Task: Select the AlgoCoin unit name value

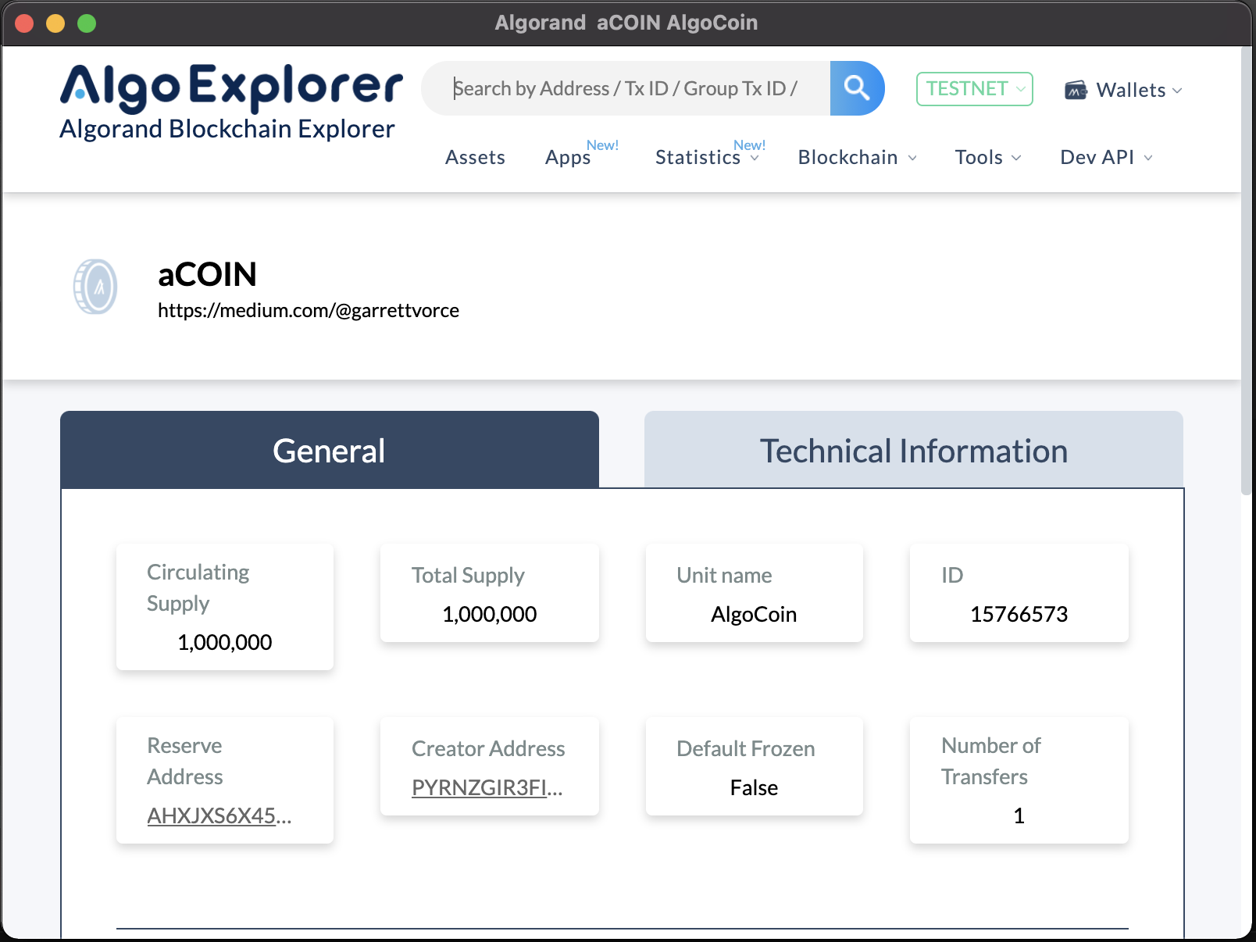Action: point(754,614)
